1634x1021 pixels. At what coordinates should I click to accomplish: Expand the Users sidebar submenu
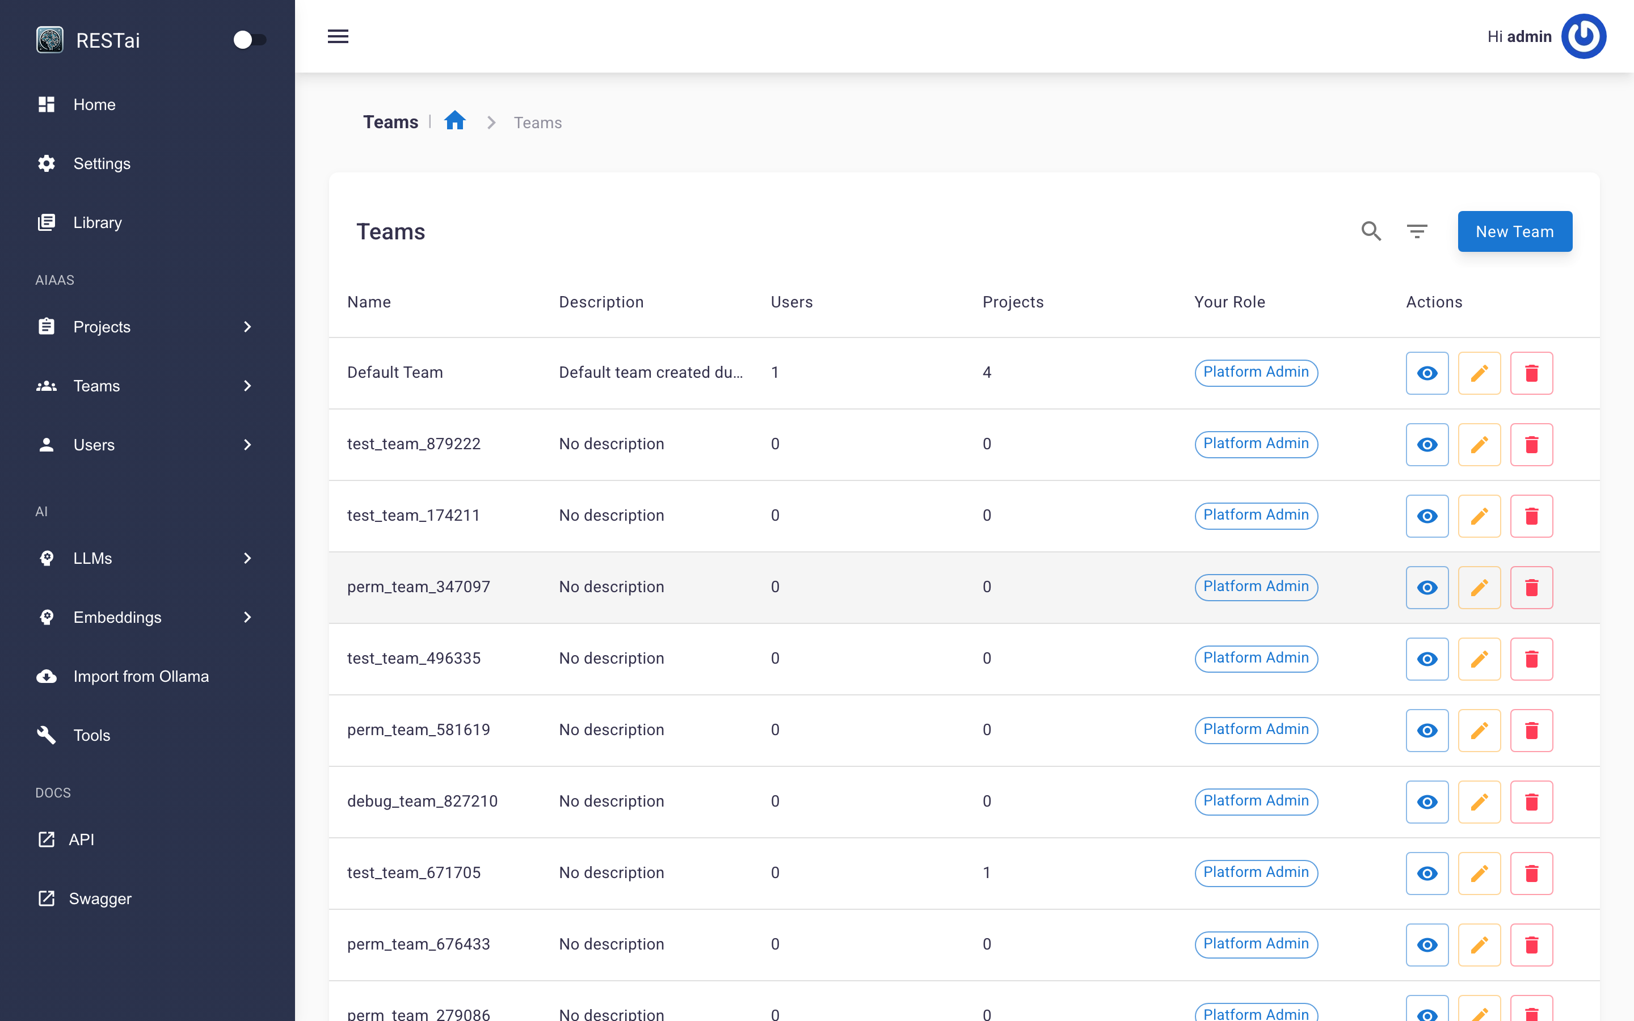pos(247,445)
